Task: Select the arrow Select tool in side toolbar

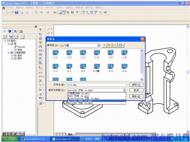Action: [40, 29]
